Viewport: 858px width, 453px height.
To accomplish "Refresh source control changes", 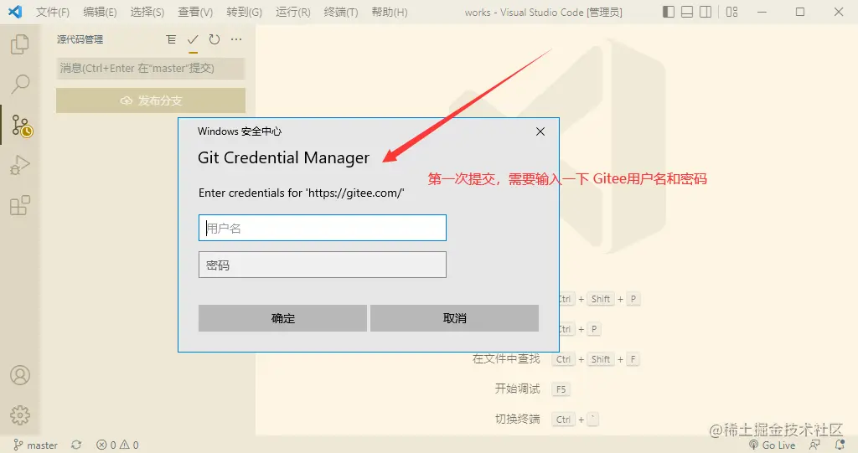I will pyautogui.click(x=214, y=39).
